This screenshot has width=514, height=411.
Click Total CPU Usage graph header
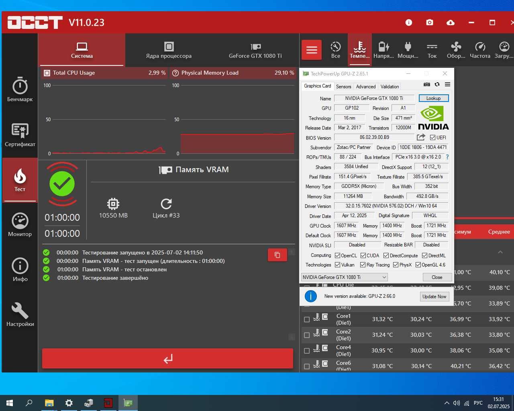(104, 73)
